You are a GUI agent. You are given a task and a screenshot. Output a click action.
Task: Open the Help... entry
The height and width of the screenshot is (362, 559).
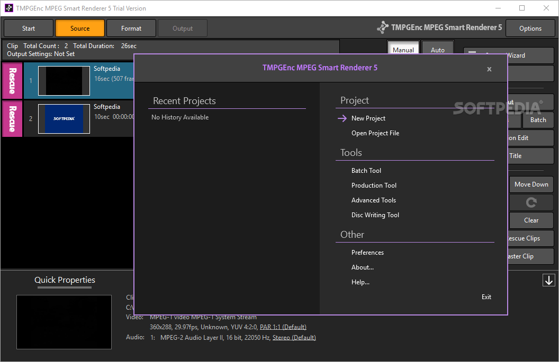360,282
